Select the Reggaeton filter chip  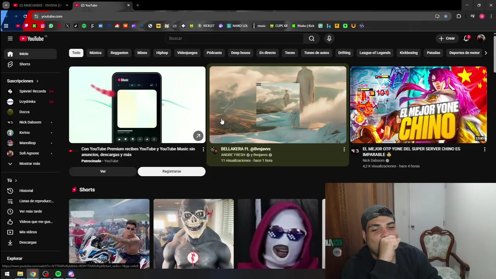(x=119, y=53)
